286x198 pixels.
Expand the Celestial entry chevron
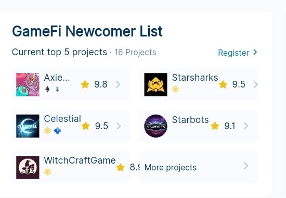tap(119, 126)
